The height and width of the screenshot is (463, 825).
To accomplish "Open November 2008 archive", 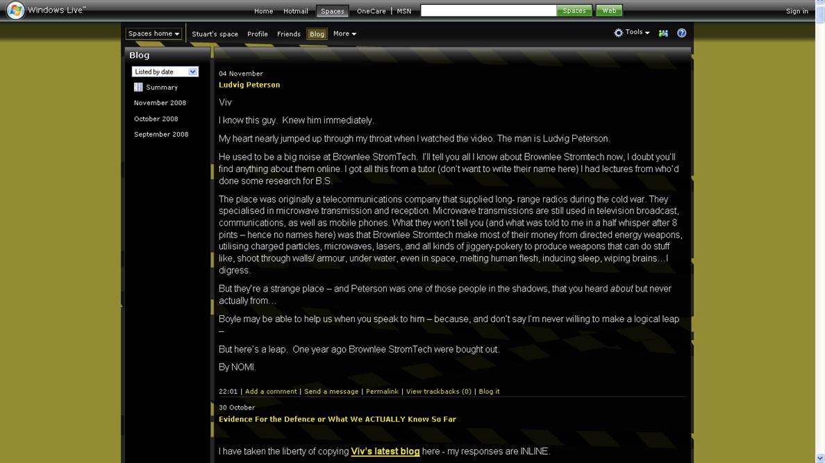I will 160,103.
